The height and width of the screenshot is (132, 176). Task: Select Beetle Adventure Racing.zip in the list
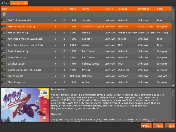[x=24, y=70]
